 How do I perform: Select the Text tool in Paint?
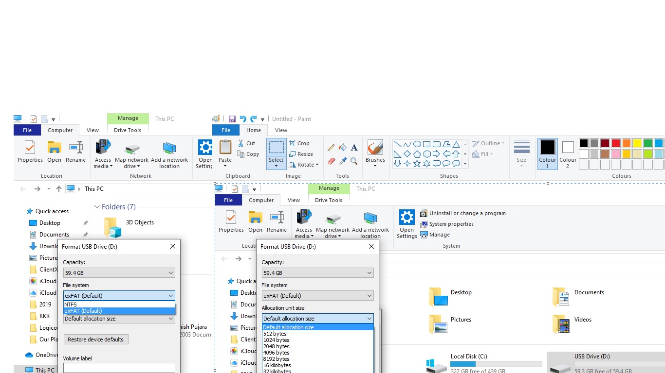coord(354,148)
